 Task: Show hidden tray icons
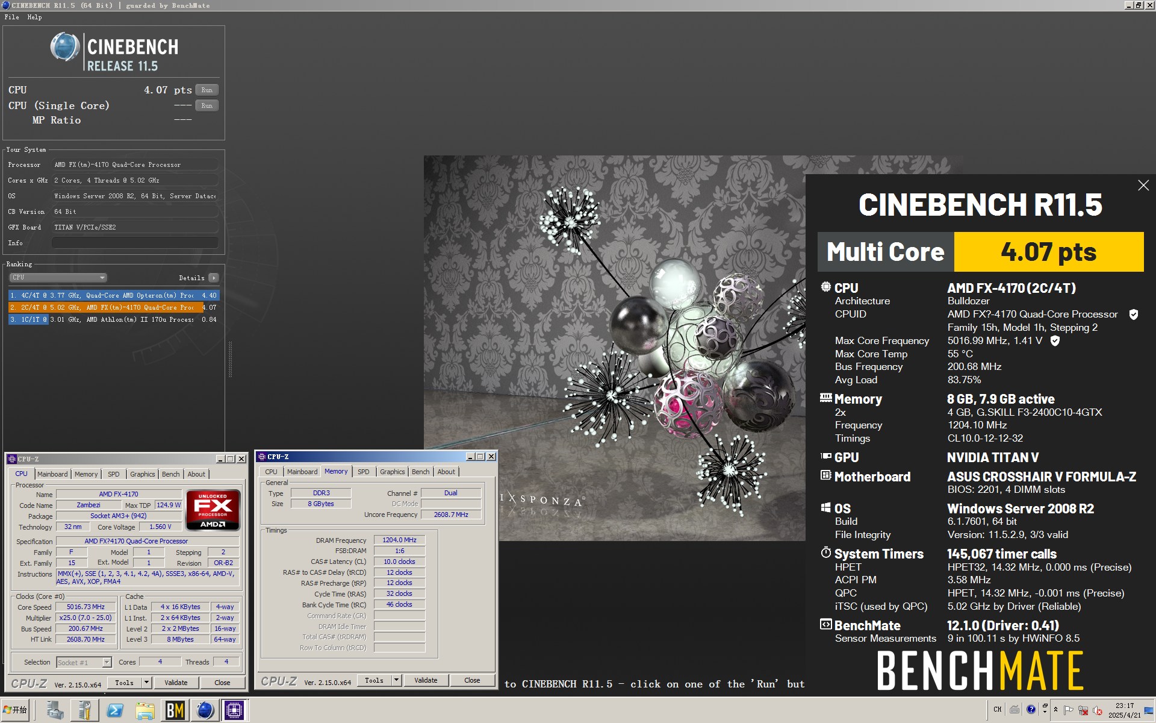[x=1055, y=709]
